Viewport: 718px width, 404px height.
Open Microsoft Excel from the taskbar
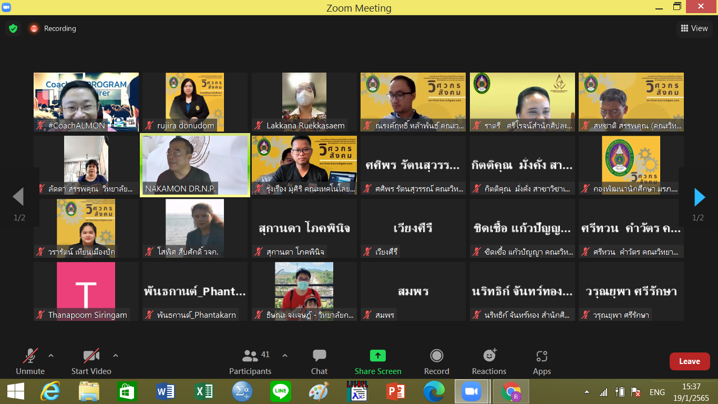coord(204,391)
